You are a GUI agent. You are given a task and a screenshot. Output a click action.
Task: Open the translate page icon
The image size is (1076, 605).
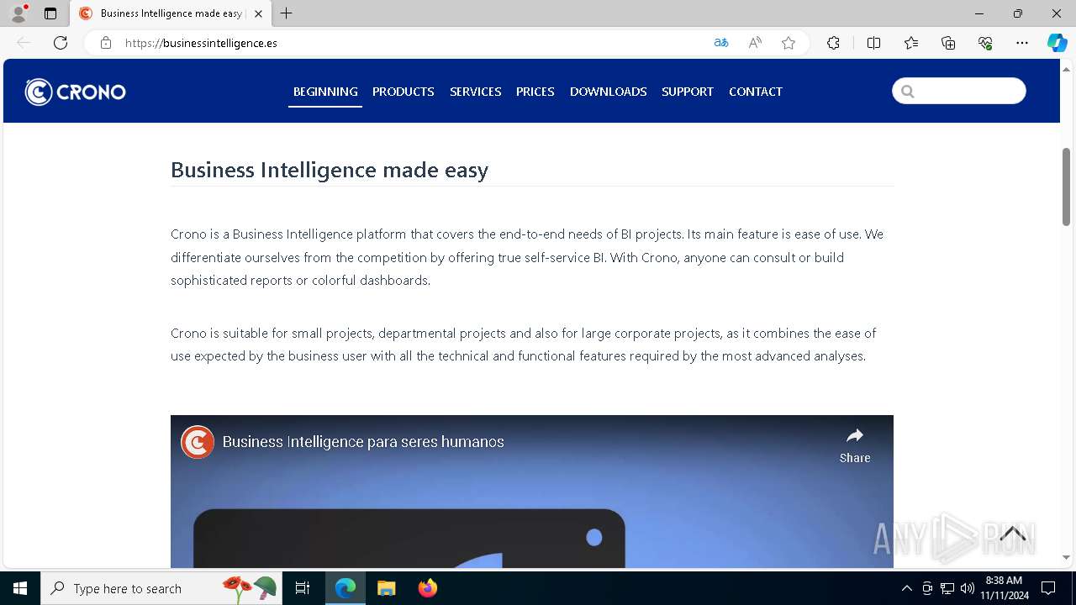click(x=721, y=43)
